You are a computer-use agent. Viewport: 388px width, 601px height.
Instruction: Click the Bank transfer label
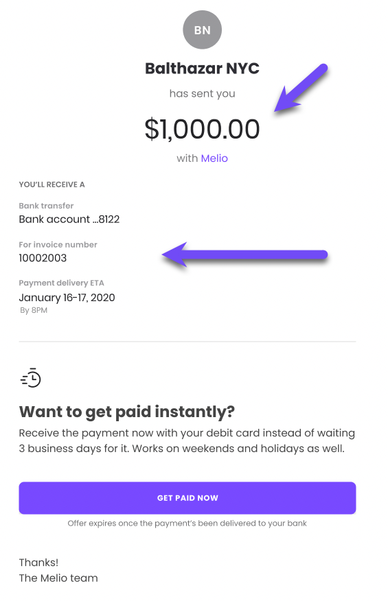[x=46, y=206]
